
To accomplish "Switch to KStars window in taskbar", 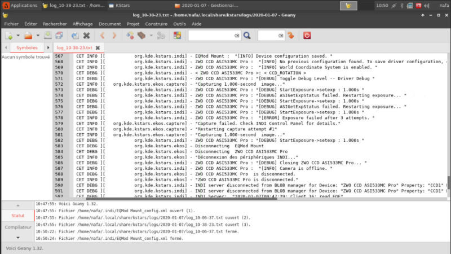I will (x=120, y=6).
